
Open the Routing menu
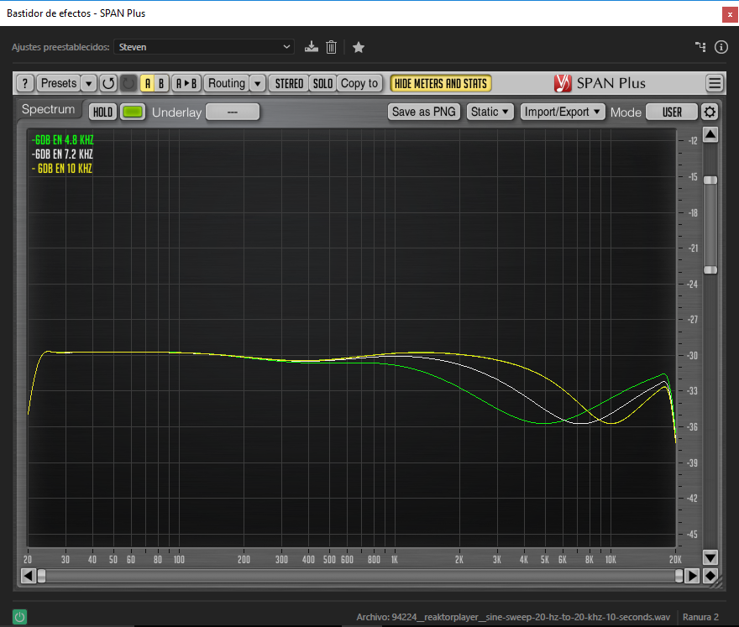coord(227,83)
